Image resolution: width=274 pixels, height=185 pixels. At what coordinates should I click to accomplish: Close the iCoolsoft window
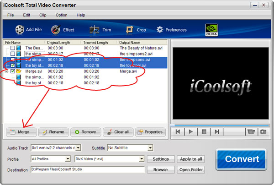point(263,5)
